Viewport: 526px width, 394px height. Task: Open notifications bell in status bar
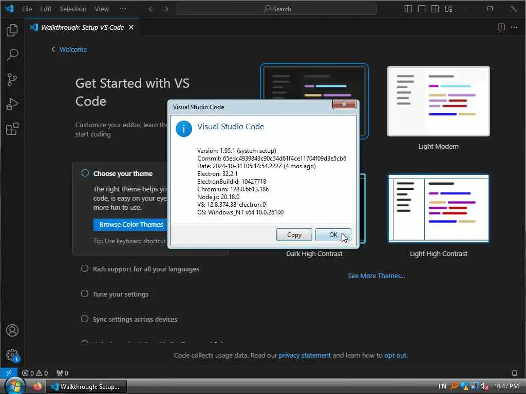[x=514, y=373]
